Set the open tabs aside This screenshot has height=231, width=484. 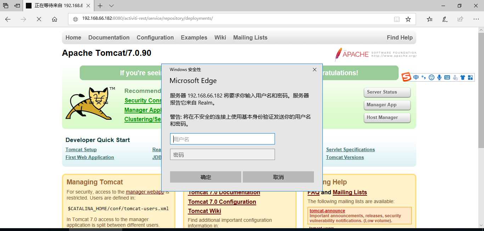tap(17, 6)
